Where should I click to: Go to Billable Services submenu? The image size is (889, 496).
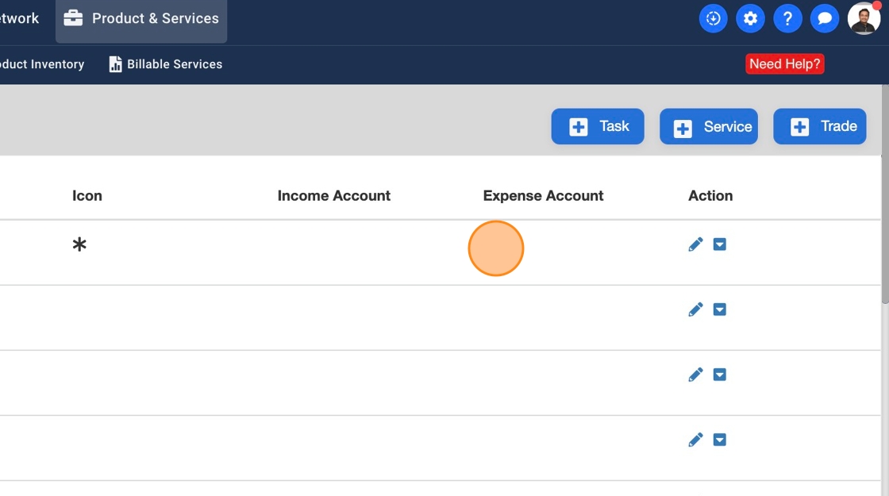coord(166,64)
